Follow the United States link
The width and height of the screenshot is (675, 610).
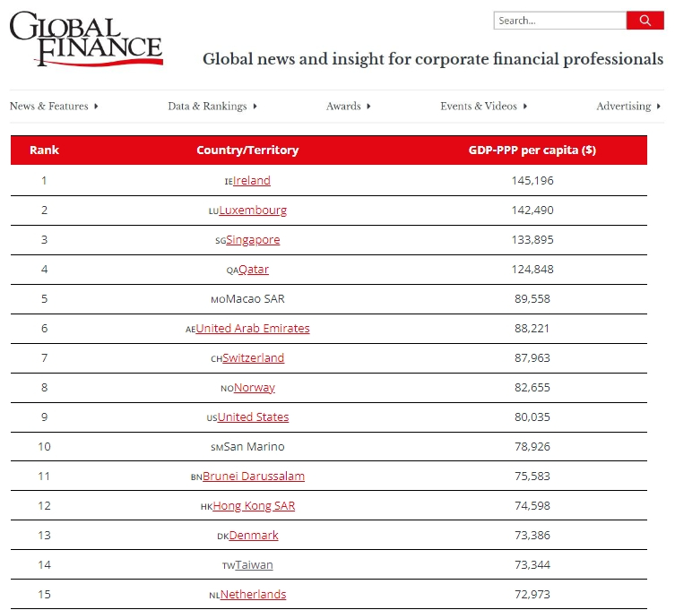[253, 417]
